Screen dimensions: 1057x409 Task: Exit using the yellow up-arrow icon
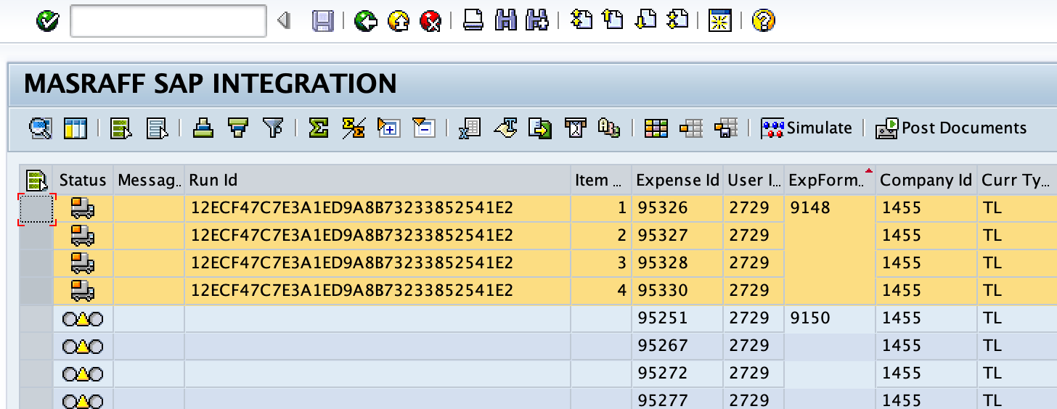pyautogui.click(x=398, y=21)
